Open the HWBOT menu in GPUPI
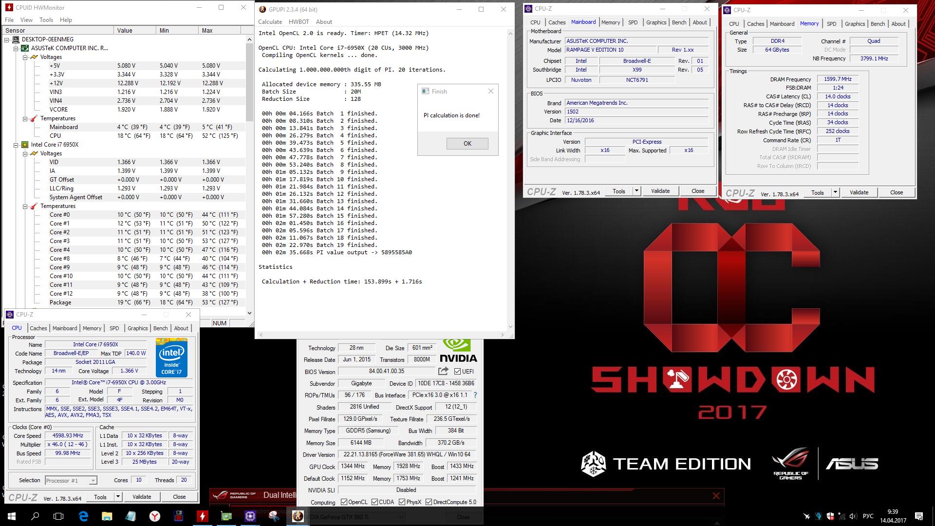 (299, 22)
